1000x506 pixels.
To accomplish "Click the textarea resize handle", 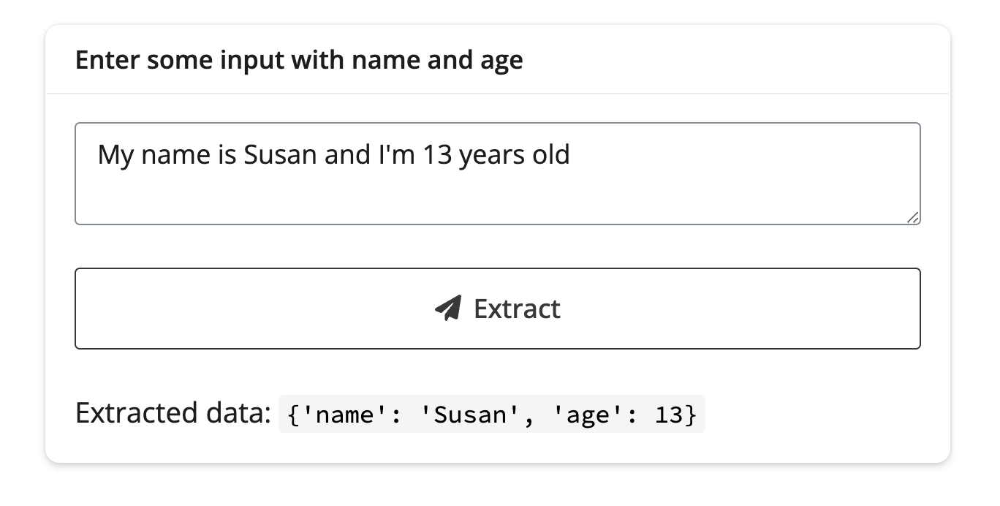I will (x=913, y=217).
